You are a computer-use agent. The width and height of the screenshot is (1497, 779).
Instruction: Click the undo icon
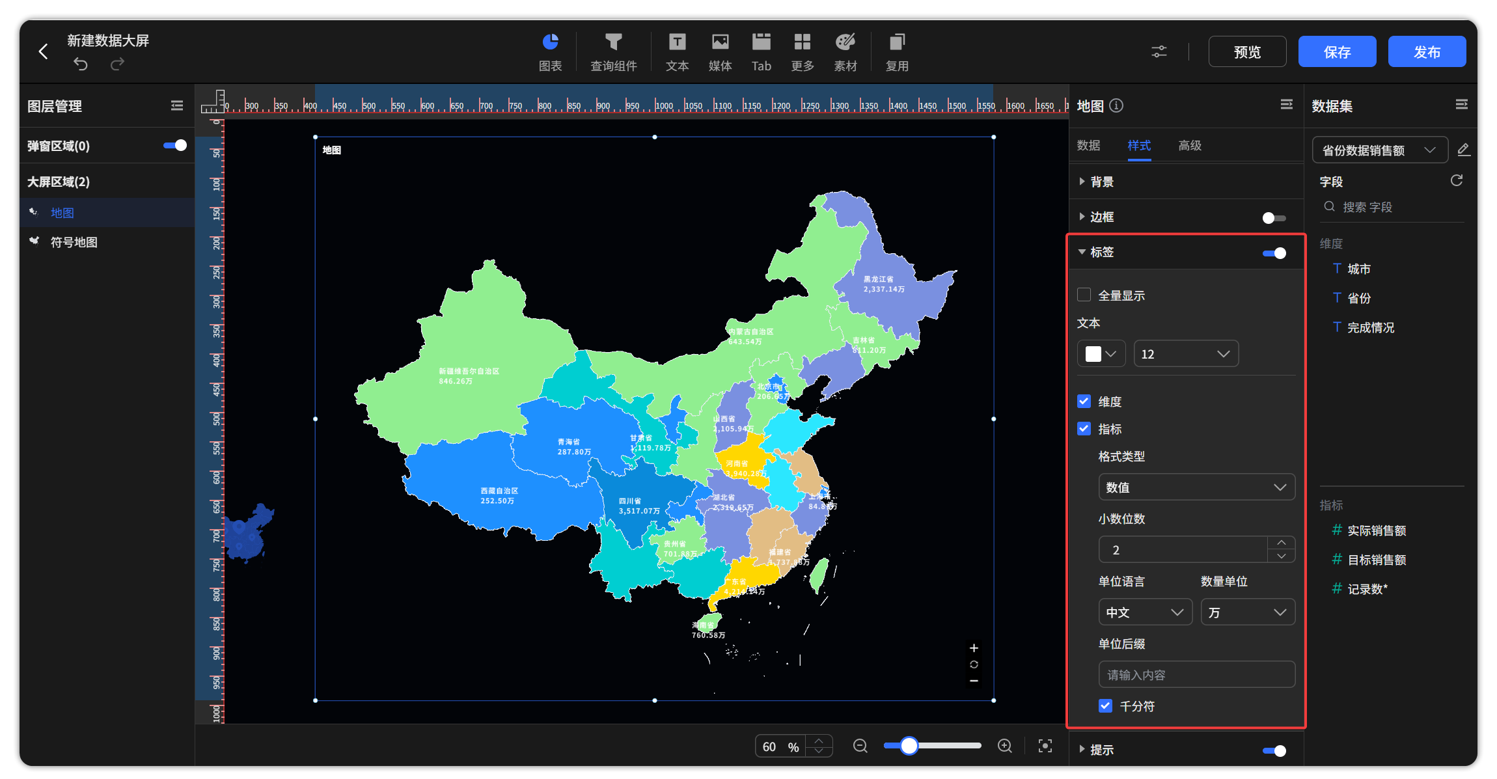[x=80, y=64]
